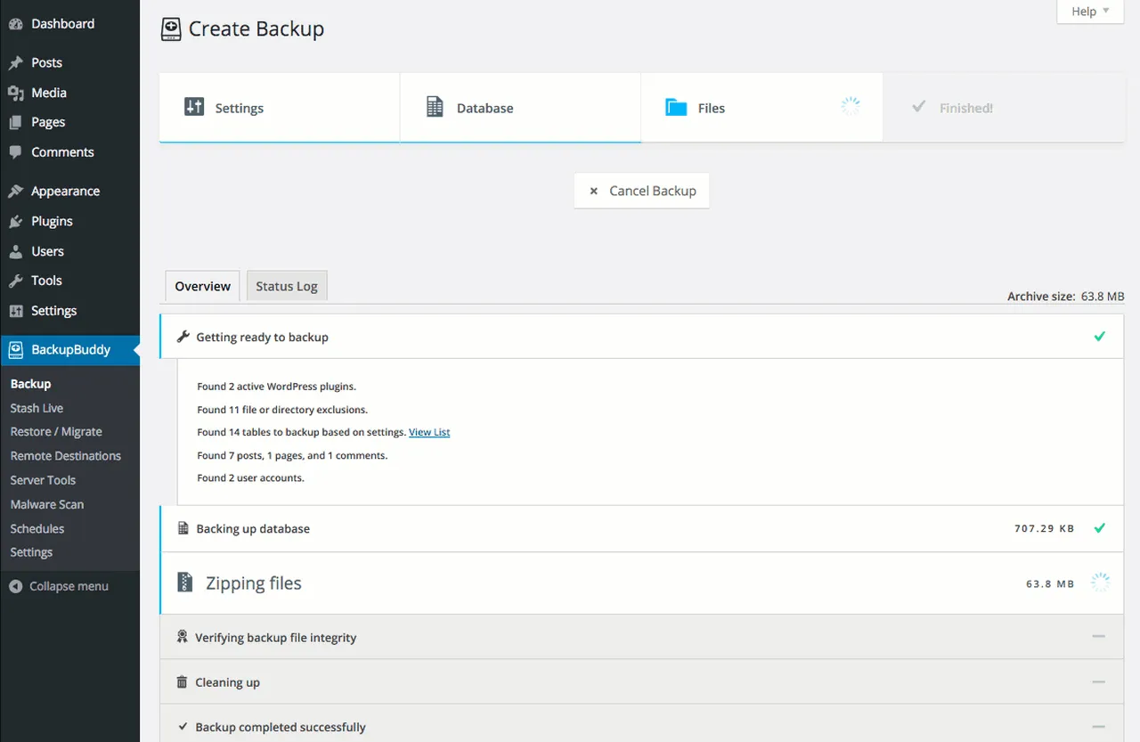Screen dimensions: 1140x742
Task: Click the BackupBuddy sidebar icon
Action: point(15,350)
